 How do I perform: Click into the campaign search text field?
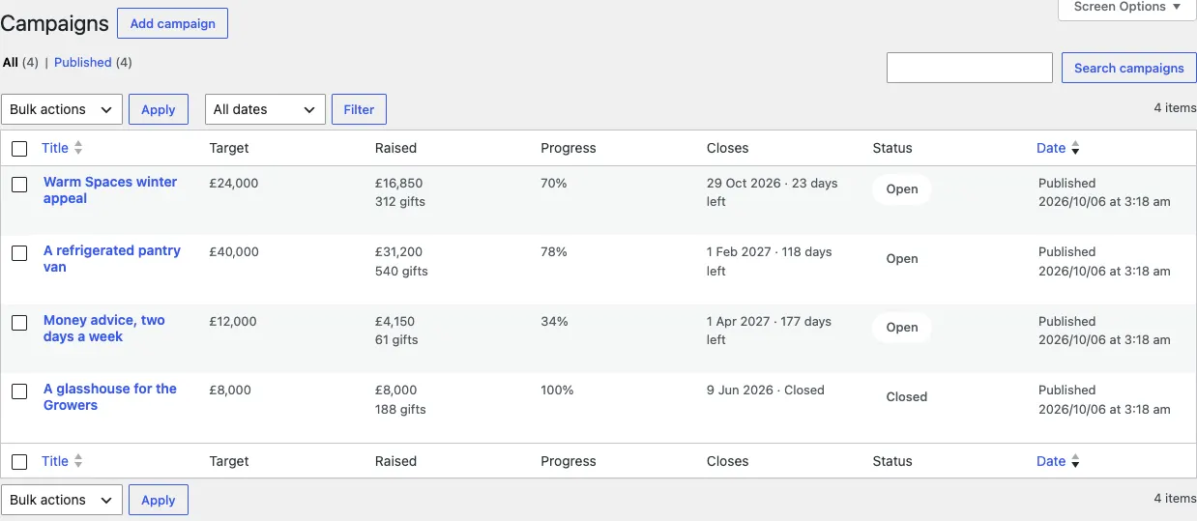tap(970, 68)
